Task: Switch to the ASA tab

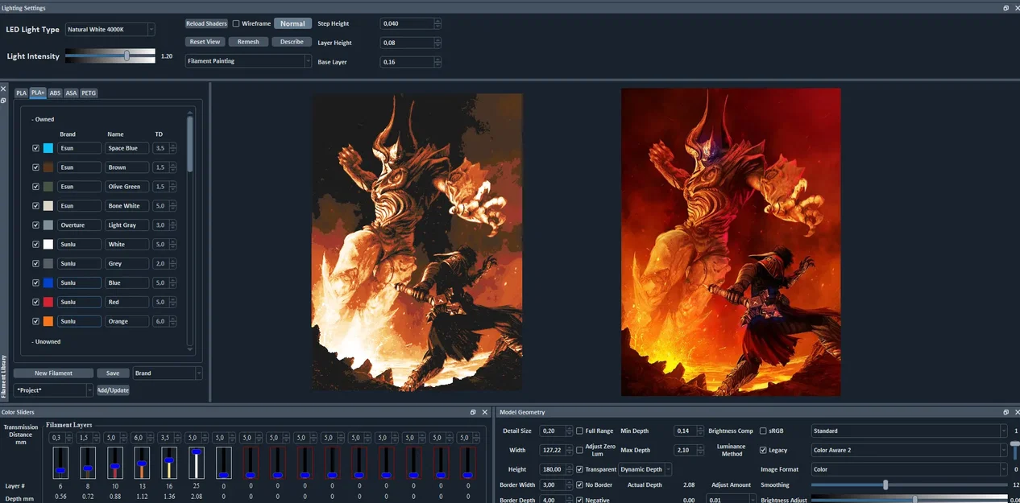Action: pos(71,93)
